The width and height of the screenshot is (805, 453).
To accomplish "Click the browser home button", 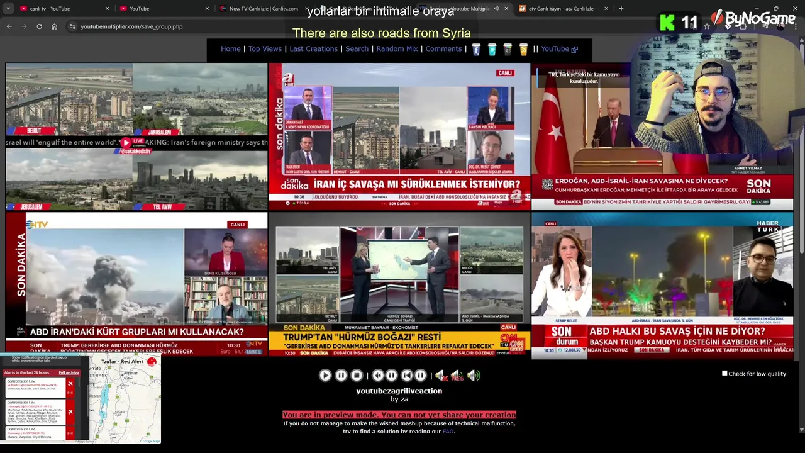I will (54, 26).
